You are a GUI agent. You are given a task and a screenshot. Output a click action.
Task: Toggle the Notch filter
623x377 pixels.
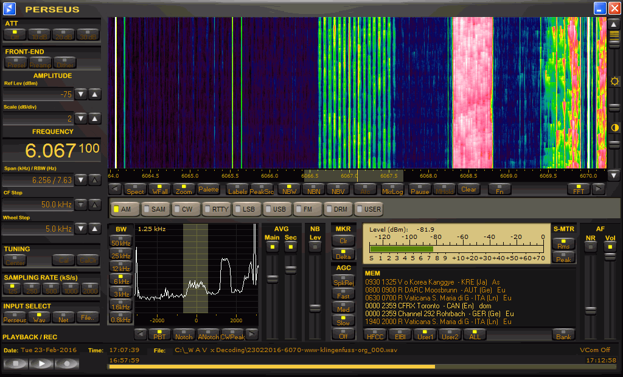pyautogui.click(x=183, y=334)
